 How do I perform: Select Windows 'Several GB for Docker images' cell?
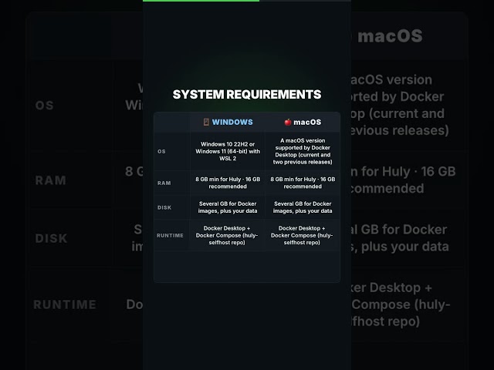228,207
